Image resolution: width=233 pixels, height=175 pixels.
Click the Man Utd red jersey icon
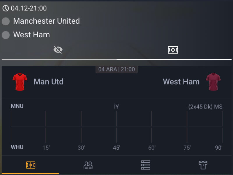tap(20, 81)
